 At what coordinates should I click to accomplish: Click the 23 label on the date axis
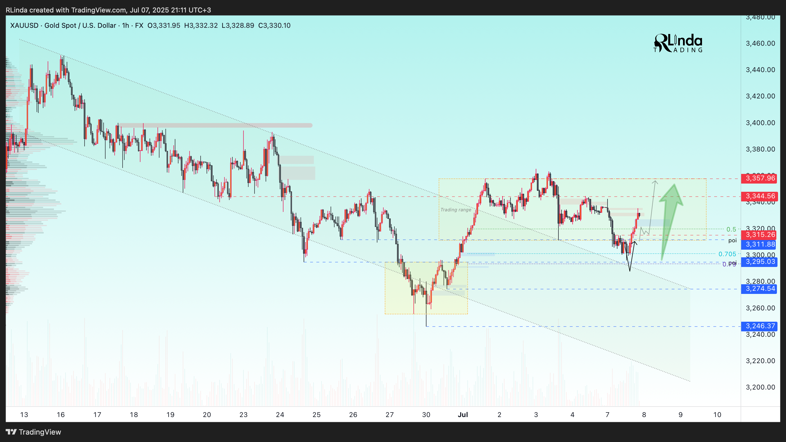pyautogui.click(x=243, y=415)
